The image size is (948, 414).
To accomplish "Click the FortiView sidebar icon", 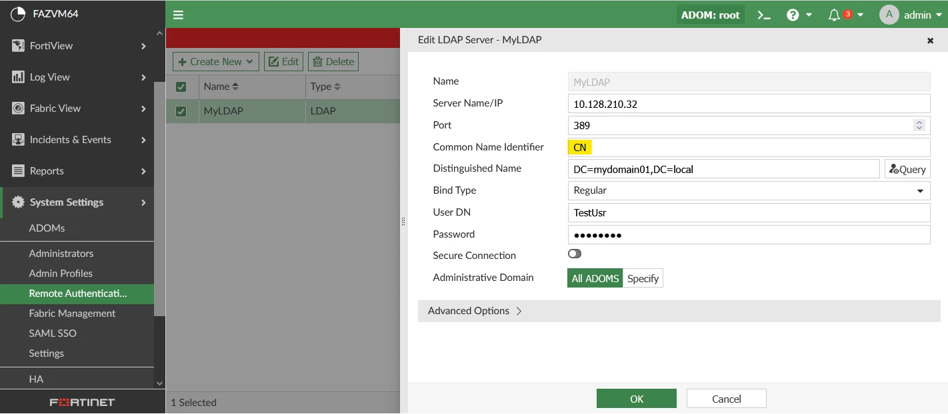I will point(18,46).
